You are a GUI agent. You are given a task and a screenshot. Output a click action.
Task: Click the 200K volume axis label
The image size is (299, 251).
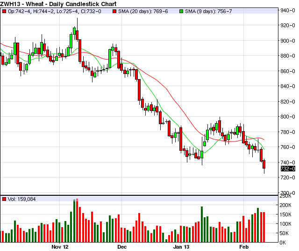pos(285,205)
